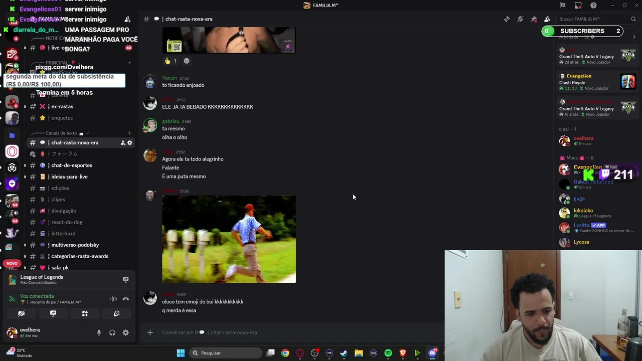Click the plus attach button in message bar
Screen dimensions: 642x361
click(x=150, y=332)
